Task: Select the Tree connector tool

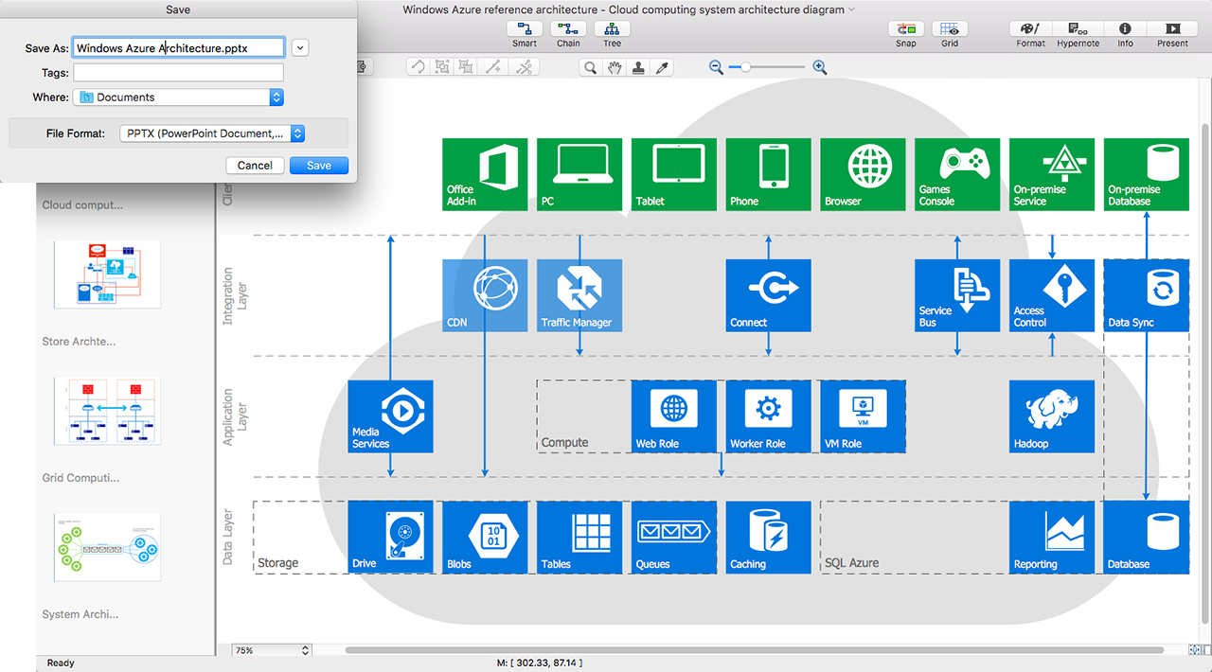Action: 612,29
